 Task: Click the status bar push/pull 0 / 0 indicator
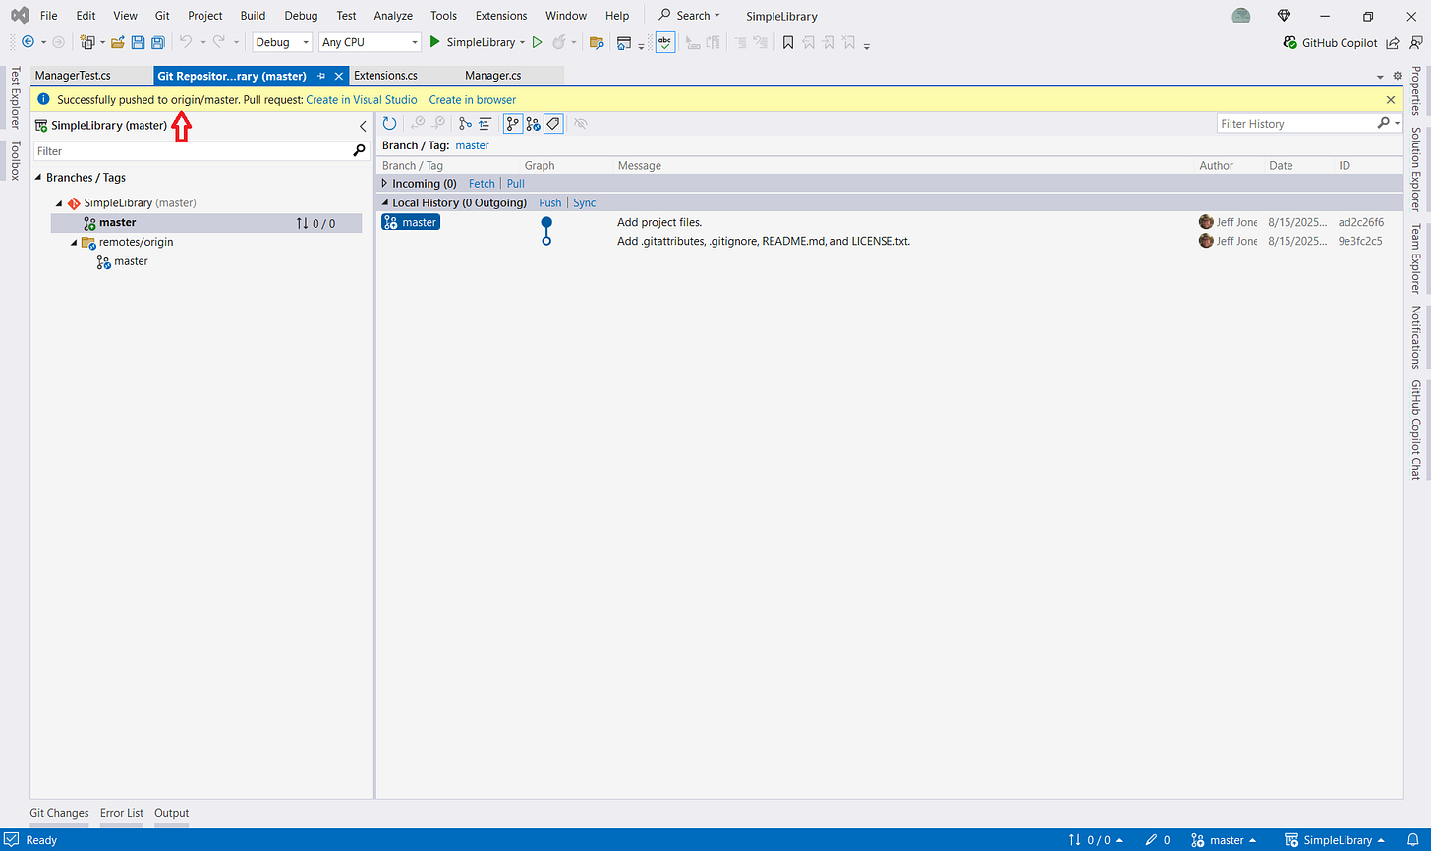pos(1096,840)
